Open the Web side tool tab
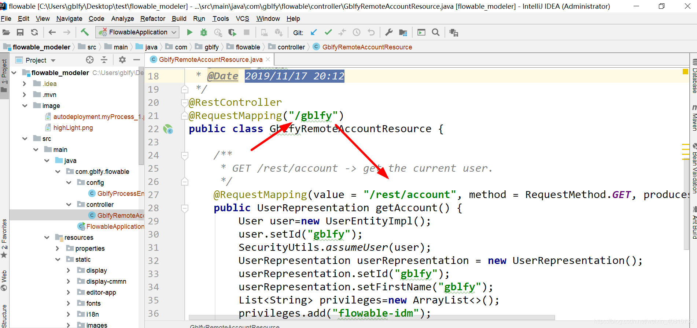The height and width of the screenshot is (328, 697). coord(4,280)
